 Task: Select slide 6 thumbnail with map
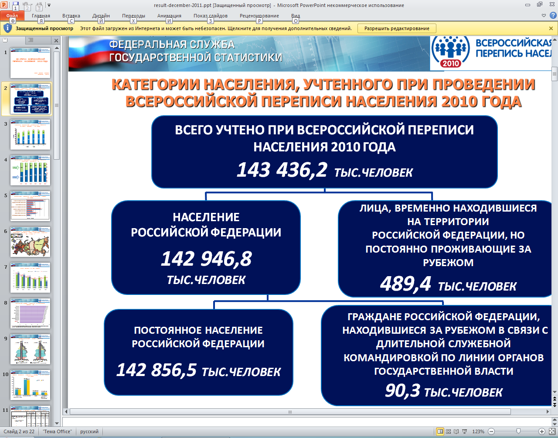[31, 242]
